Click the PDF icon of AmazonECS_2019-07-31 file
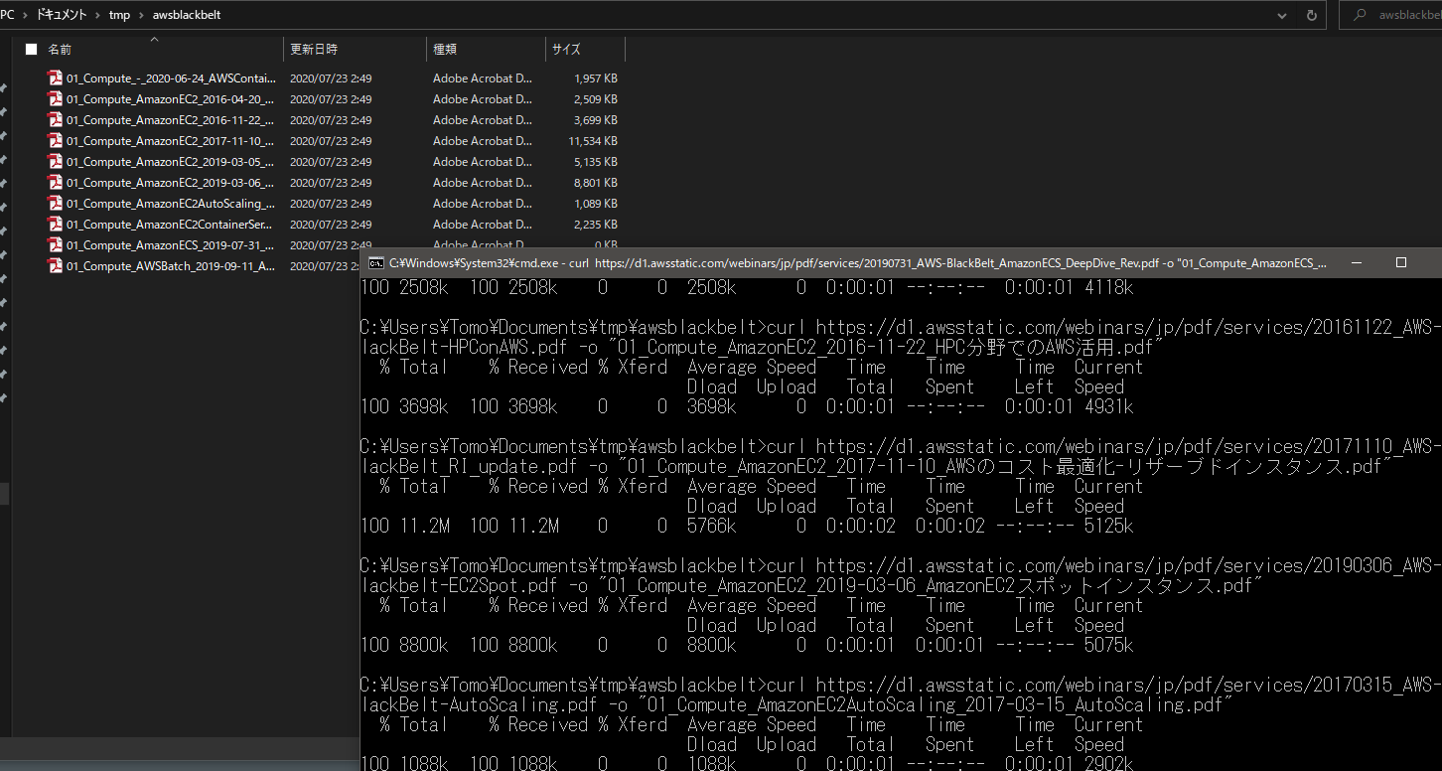Screen dimensions: 1442x771 point(56,244)
